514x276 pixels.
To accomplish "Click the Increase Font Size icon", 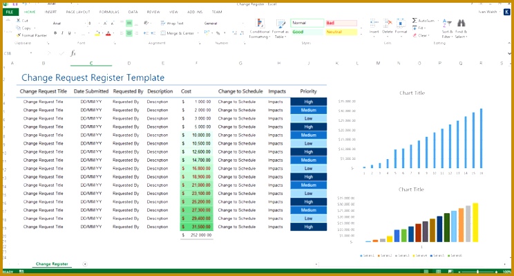I will [105, 24].
